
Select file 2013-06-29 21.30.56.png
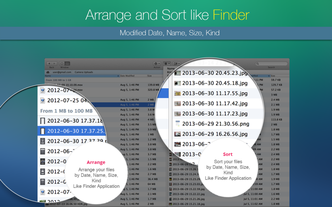216,124
